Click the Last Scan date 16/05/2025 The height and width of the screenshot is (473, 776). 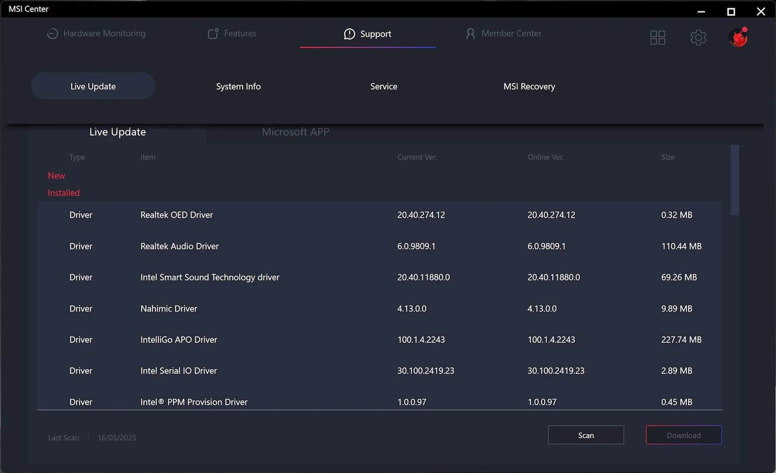click(117, 437)
